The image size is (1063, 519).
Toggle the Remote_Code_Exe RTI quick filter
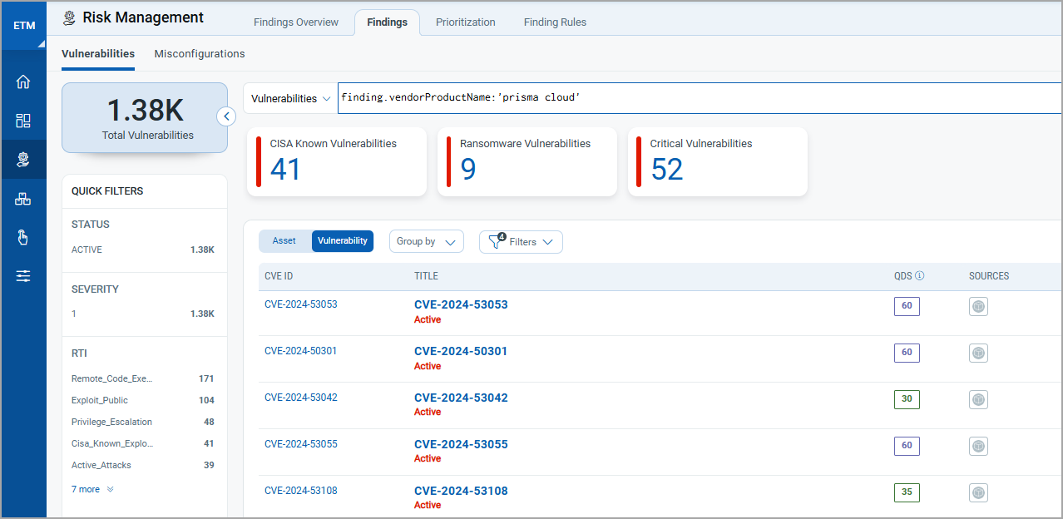click(112, 378)
